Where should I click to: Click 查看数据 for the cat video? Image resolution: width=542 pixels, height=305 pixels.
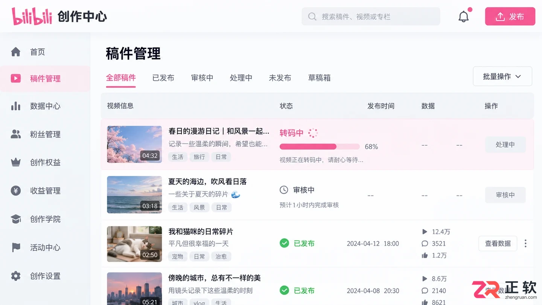click(x=498, y=244)
